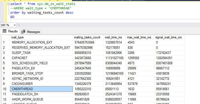Click the CXPACKET wait type cell
The image size is (200, 104).
[41, 58]
